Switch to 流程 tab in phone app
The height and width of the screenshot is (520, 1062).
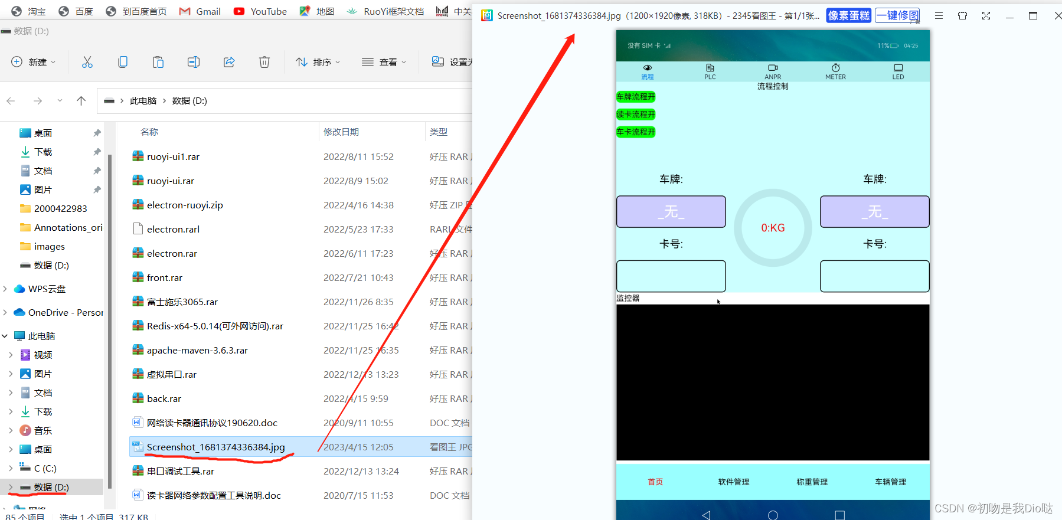(648, 72)
